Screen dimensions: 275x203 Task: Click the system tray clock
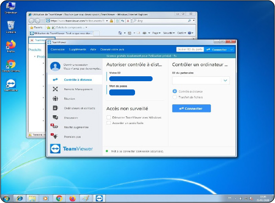point(263,199)
